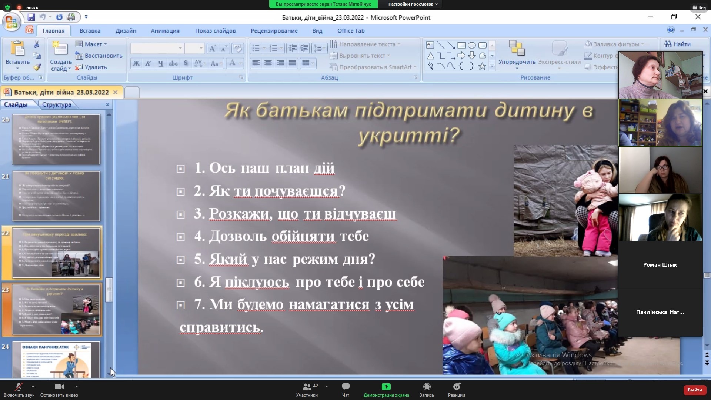Open Zoom Reactions menu
711x400 pixels.
pyautogui.click(x=456, y=390)
